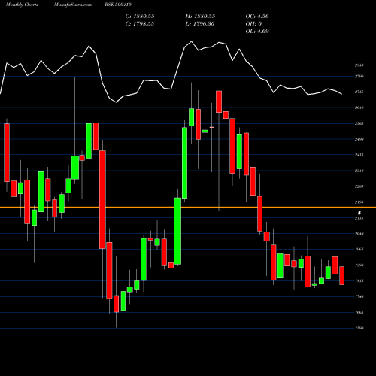Select the most recent red candlestick
The image size is (376, 376).
(341, 275)
